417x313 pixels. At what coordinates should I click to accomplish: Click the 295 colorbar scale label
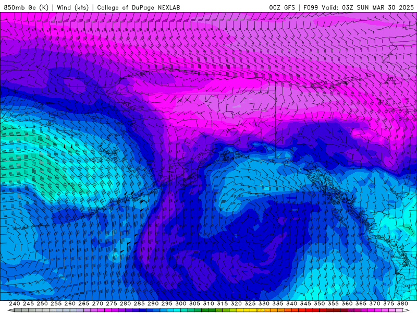coord(167,304)
